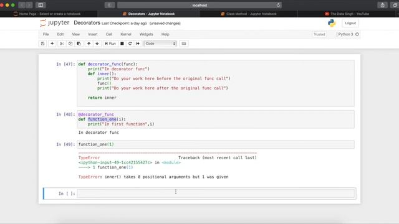Click the TypeError inner() message line
The image size is (399, 224).
[x=153, y=177]
